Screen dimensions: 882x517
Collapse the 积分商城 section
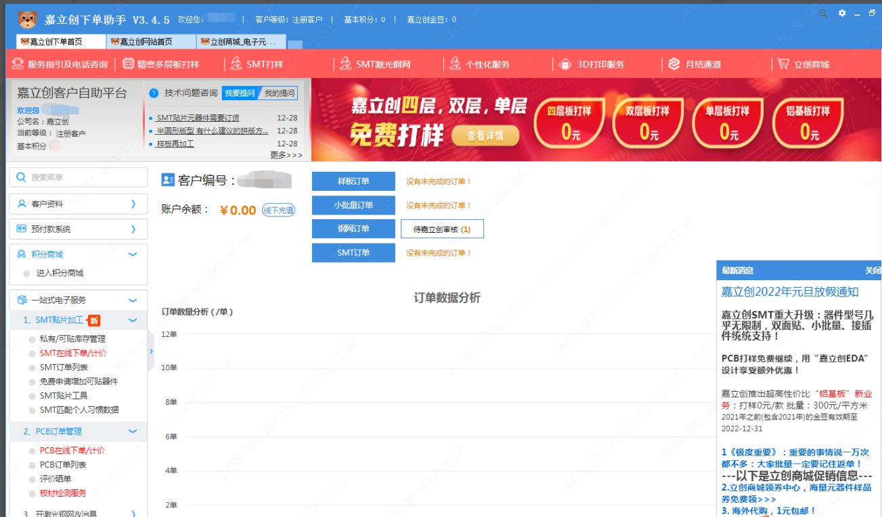[133, 254]
